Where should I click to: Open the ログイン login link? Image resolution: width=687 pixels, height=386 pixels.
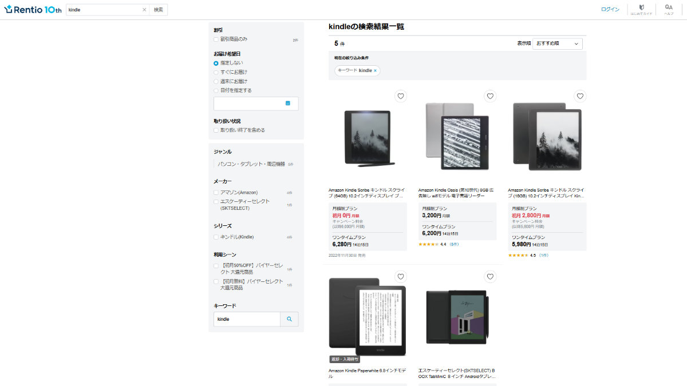tap(610, 10)
